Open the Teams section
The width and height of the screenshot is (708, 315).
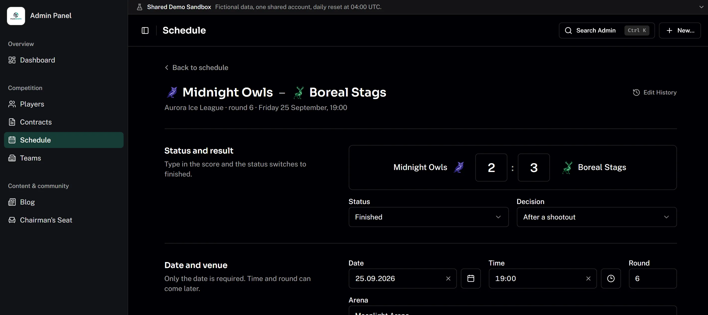[64, 158]
